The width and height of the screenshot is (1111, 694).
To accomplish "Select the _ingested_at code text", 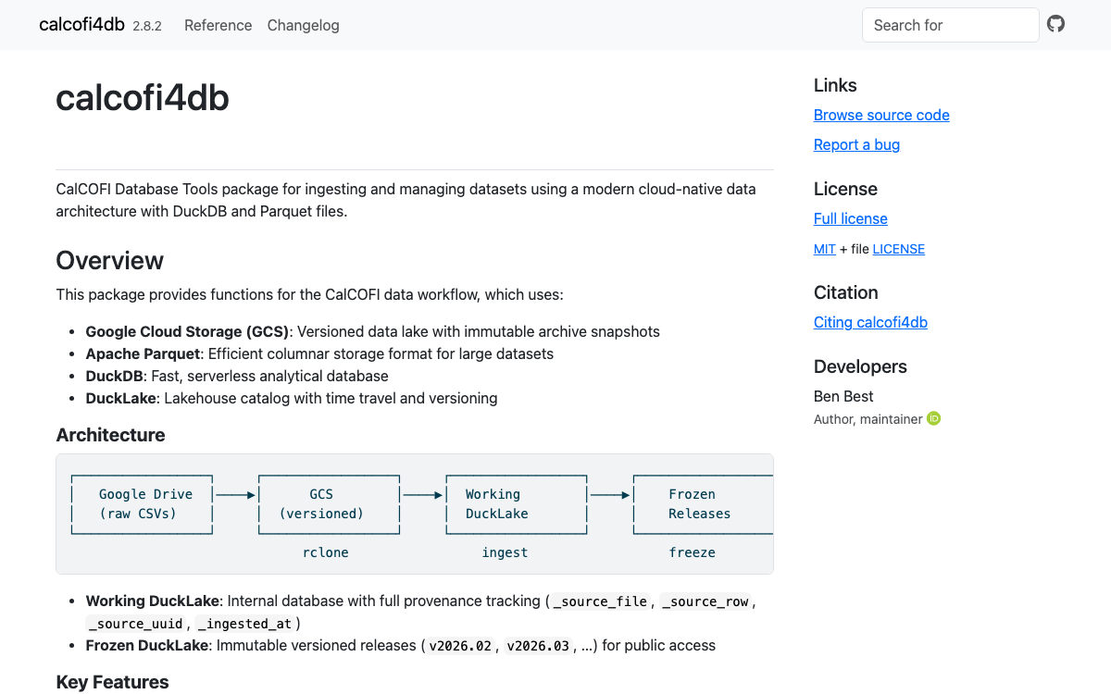I will tap(245, 624).
